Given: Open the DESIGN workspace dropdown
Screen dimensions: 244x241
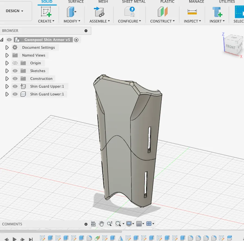Looking at the screenshot, I should coord(14,11).
